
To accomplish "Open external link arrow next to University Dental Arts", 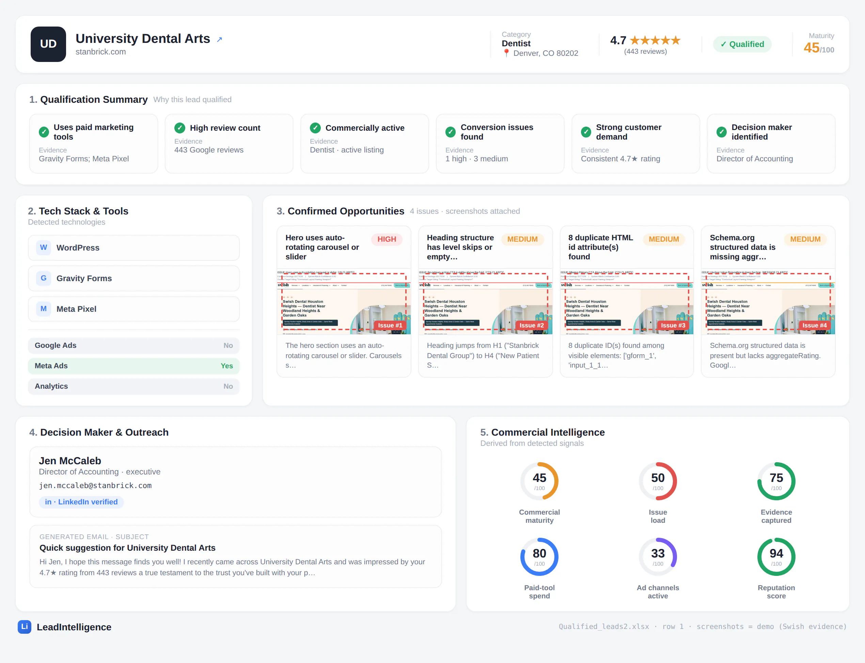I will click(220, 39).
